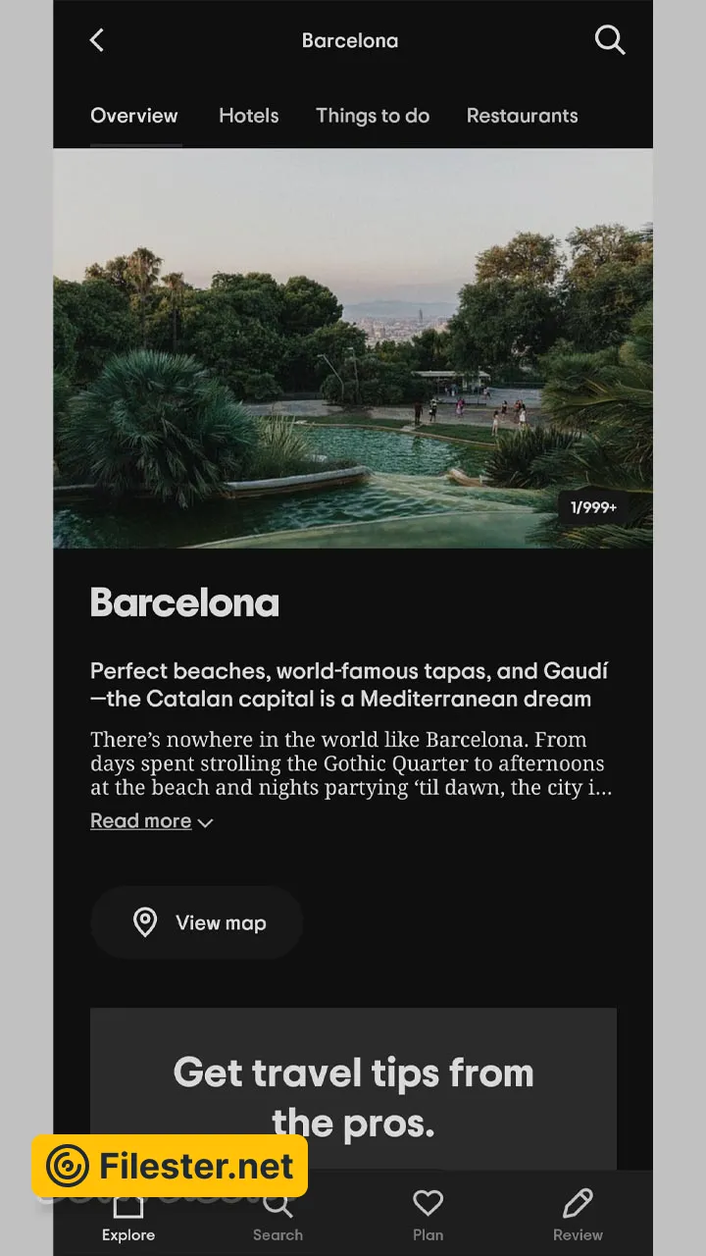Tap the back arrow in the header
Screen dimensions: 706x1256
coord(96,40)
